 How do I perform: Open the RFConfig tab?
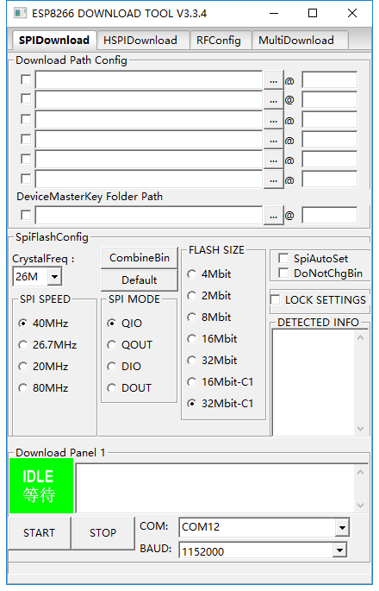[x=219, y=40]
